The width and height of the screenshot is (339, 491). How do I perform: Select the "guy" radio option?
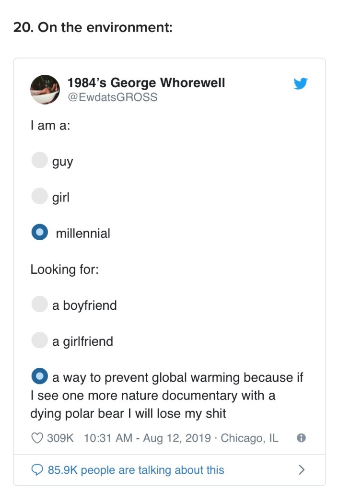tap(39, 160)
